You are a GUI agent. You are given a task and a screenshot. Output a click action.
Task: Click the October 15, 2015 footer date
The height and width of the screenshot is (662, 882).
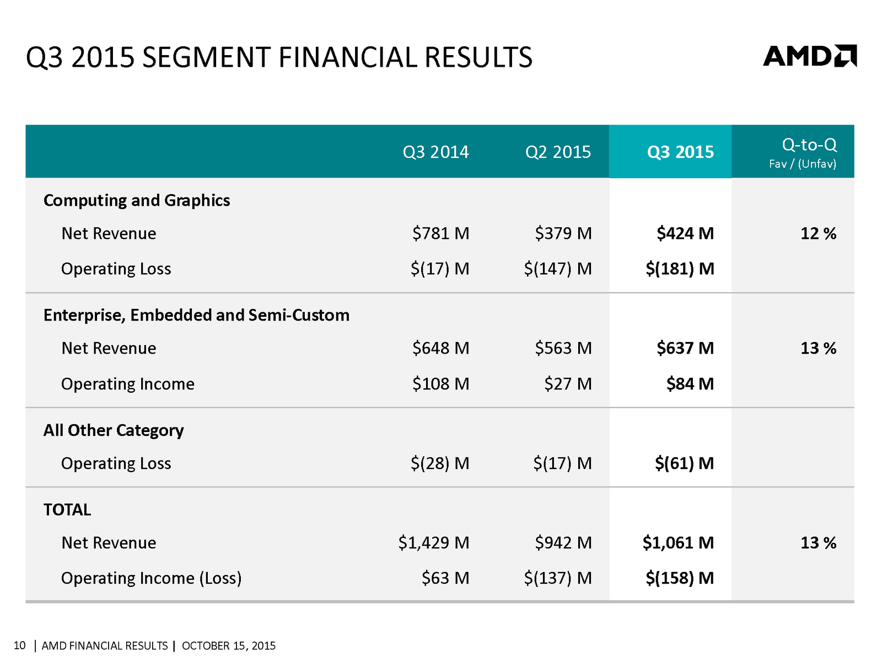pos(229,645)
